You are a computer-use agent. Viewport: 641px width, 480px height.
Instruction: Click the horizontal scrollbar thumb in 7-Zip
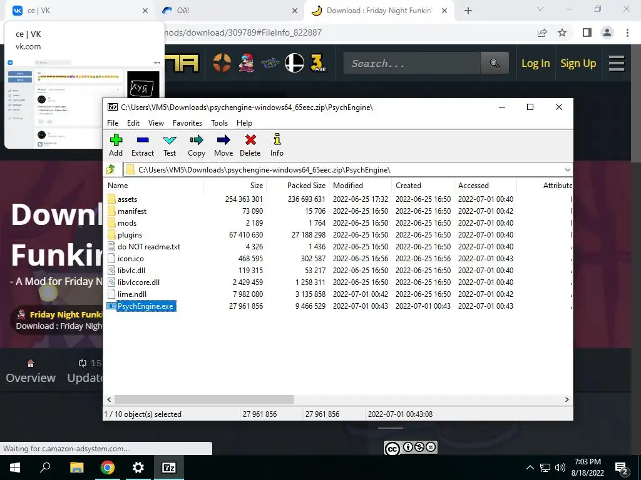pos(204,399)
